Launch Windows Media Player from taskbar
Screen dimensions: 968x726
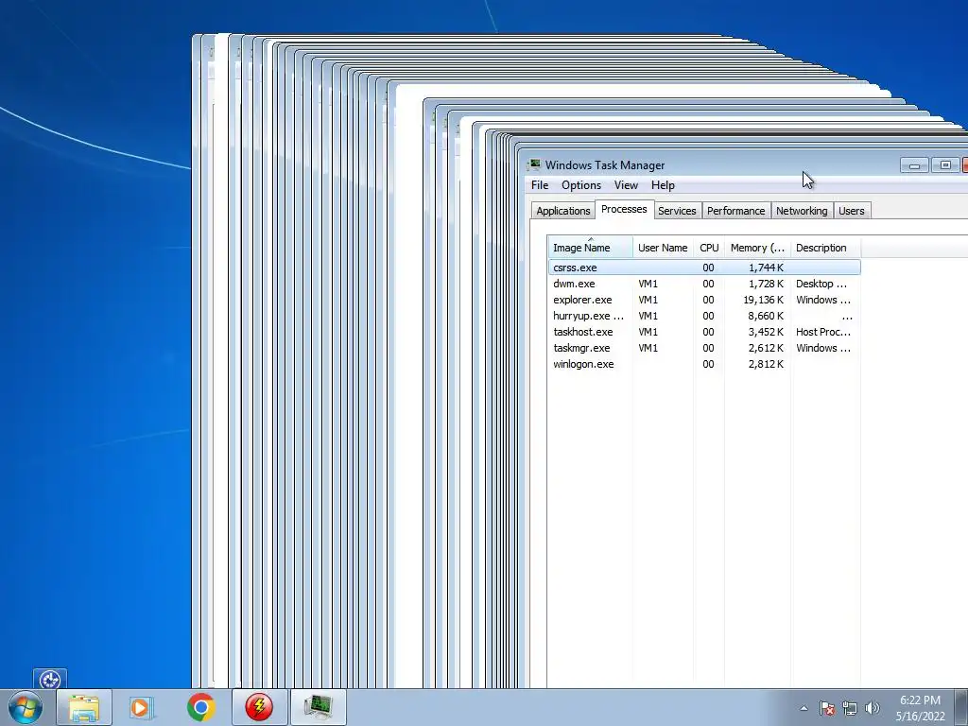point(142,707)
